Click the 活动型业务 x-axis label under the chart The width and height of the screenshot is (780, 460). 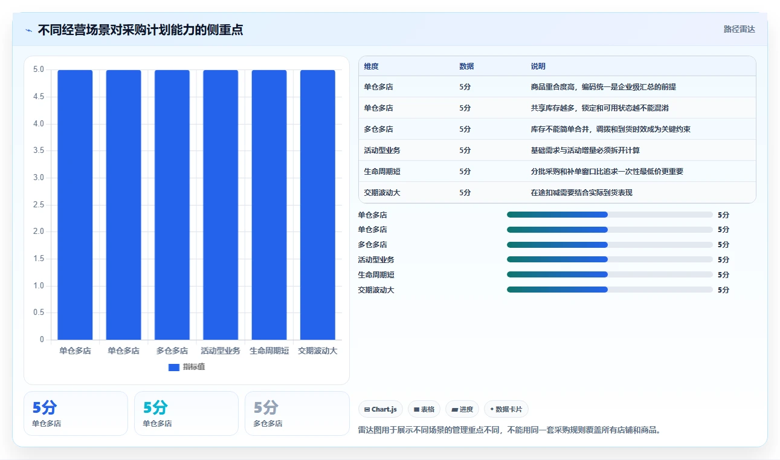pos(221,351)
